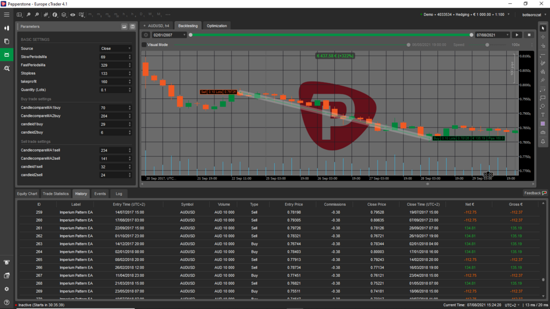The width and height of the screenshot is (550, 309).
Task: Open the indicators f icon in toolbar
Action: (55, 15)
